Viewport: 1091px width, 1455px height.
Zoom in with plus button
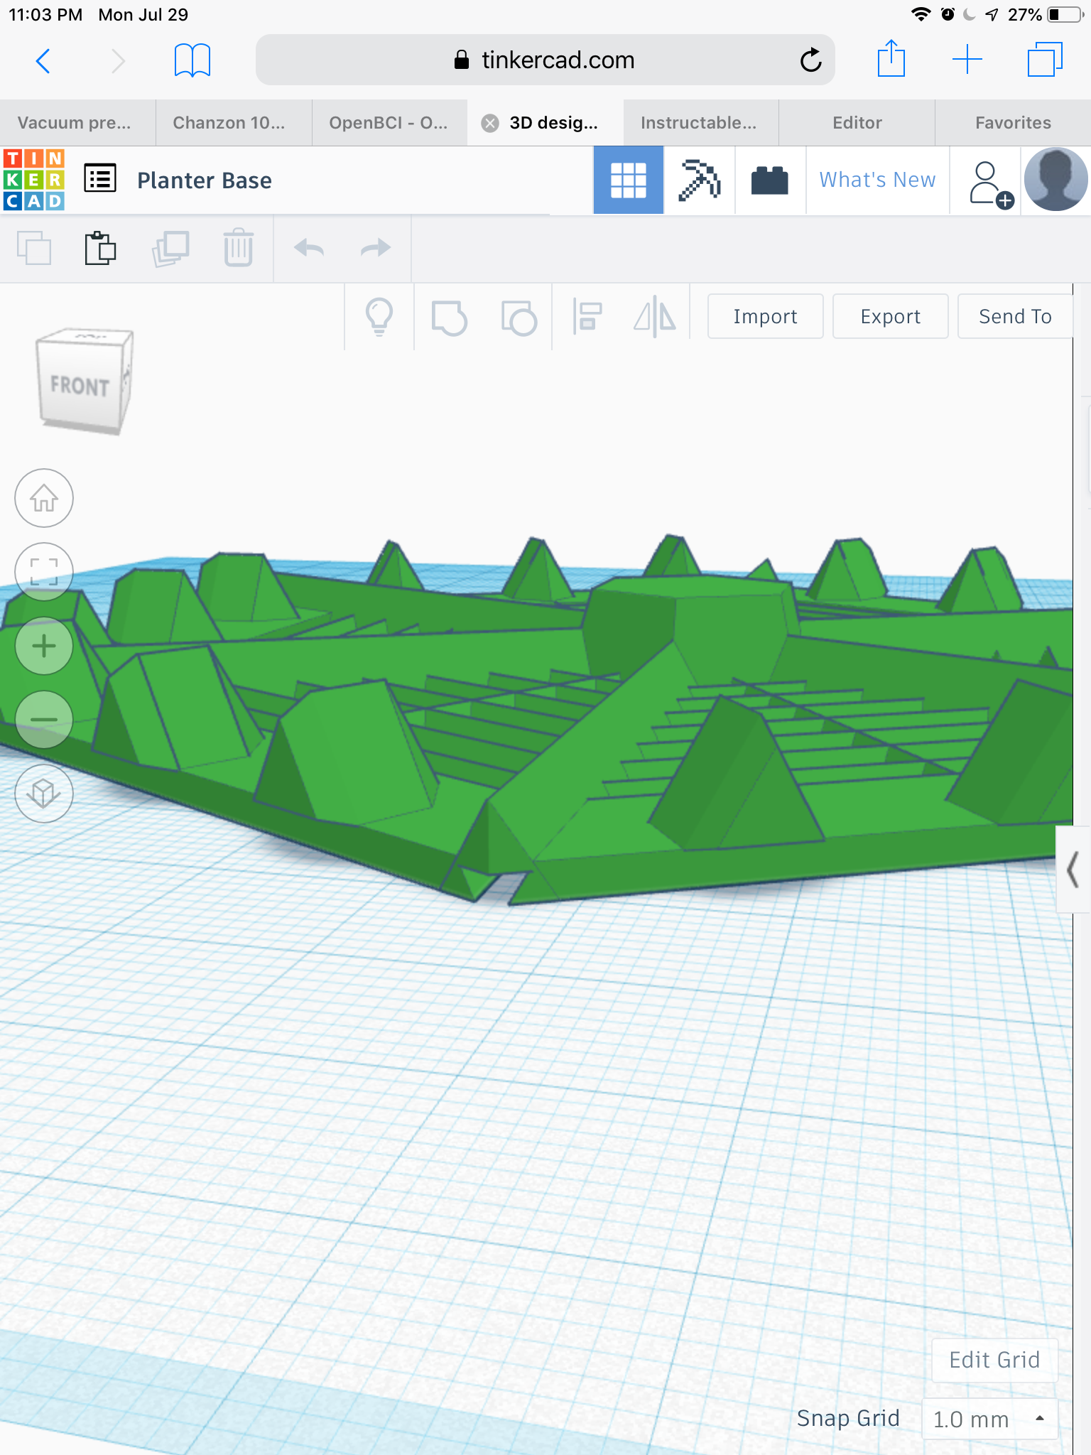tap(44, 646)
